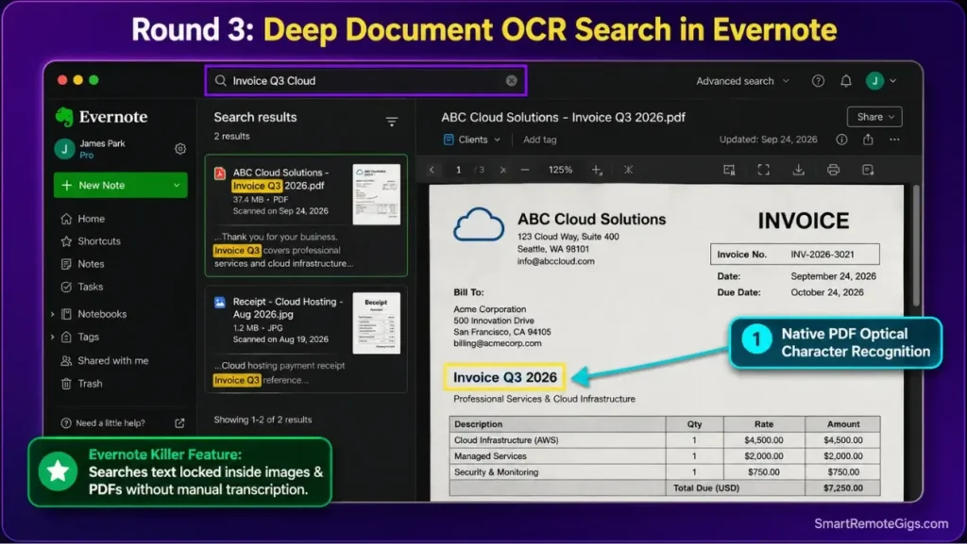Open the Clients notebook dropdown
This screenshot has height=544, width=967.
(x=472, y=140)
